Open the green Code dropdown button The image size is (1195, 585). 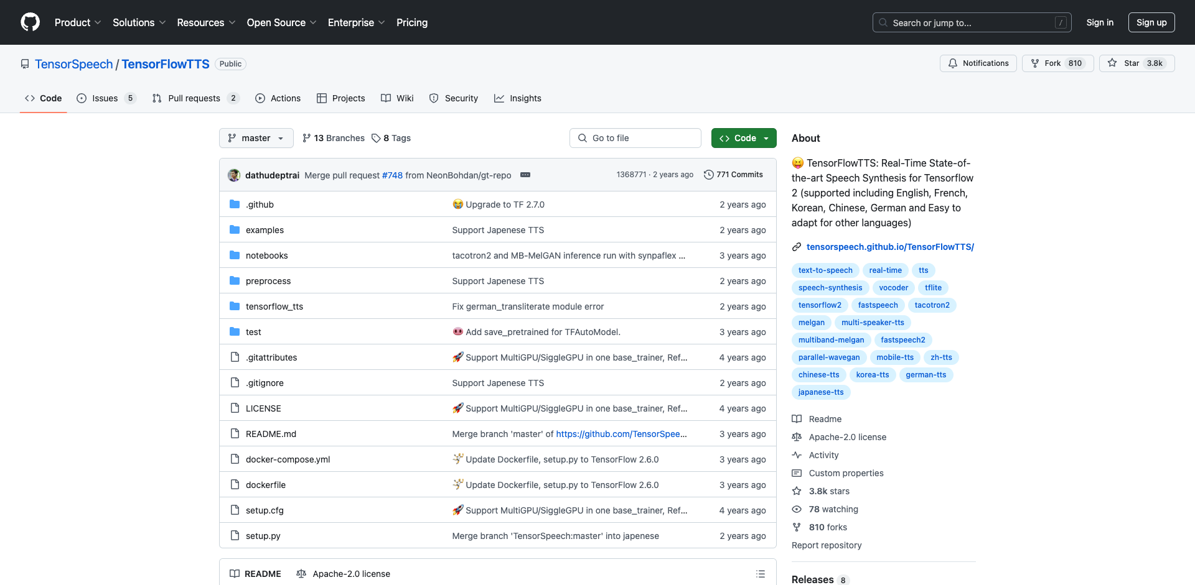744,138
